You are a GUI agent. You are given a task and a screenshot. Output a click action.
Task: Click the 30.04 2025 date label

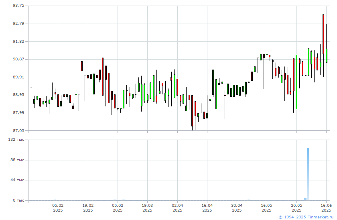[x=237, y=208]
